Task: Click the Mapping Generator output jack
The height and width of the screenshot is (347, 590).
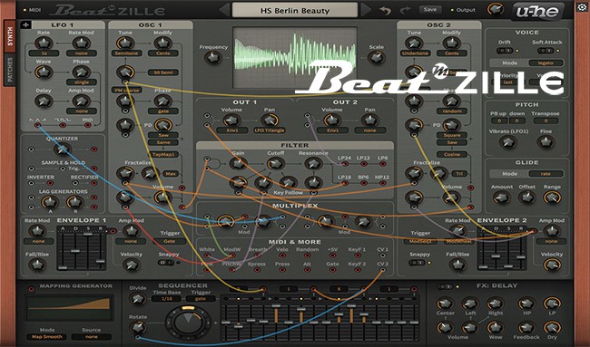Action: pyautogui.click(x=31, y=289)
